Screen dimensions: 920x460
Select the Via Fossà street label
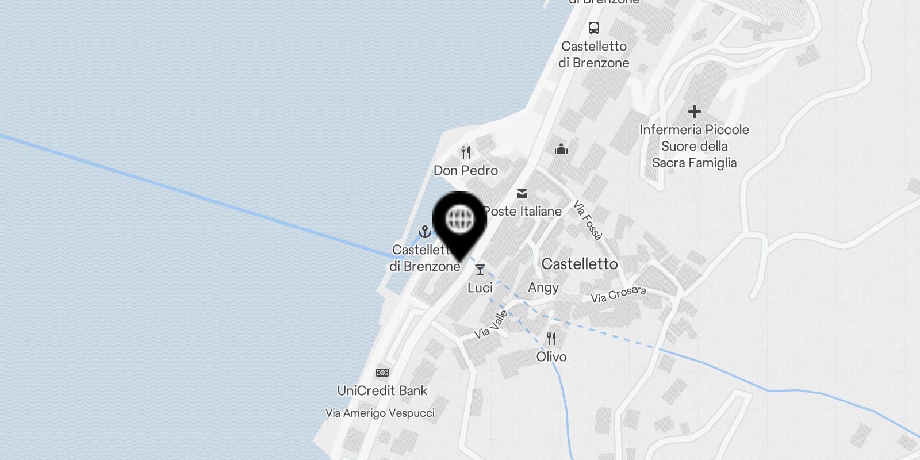tap(588, 220)
